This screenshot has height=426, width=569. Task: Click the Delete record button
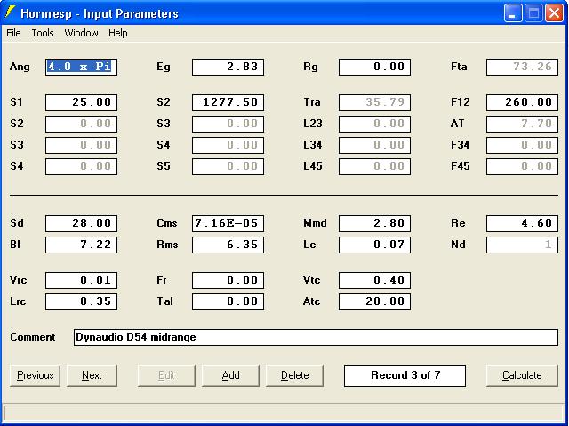pos(294,375)
